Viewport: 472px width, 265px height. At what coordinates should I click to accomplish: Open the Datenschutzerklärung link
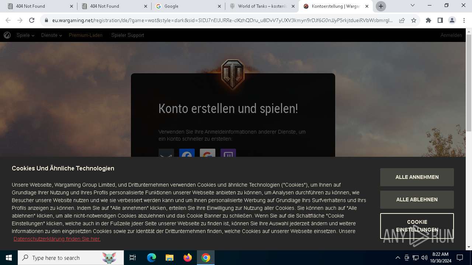click(57, 239)
